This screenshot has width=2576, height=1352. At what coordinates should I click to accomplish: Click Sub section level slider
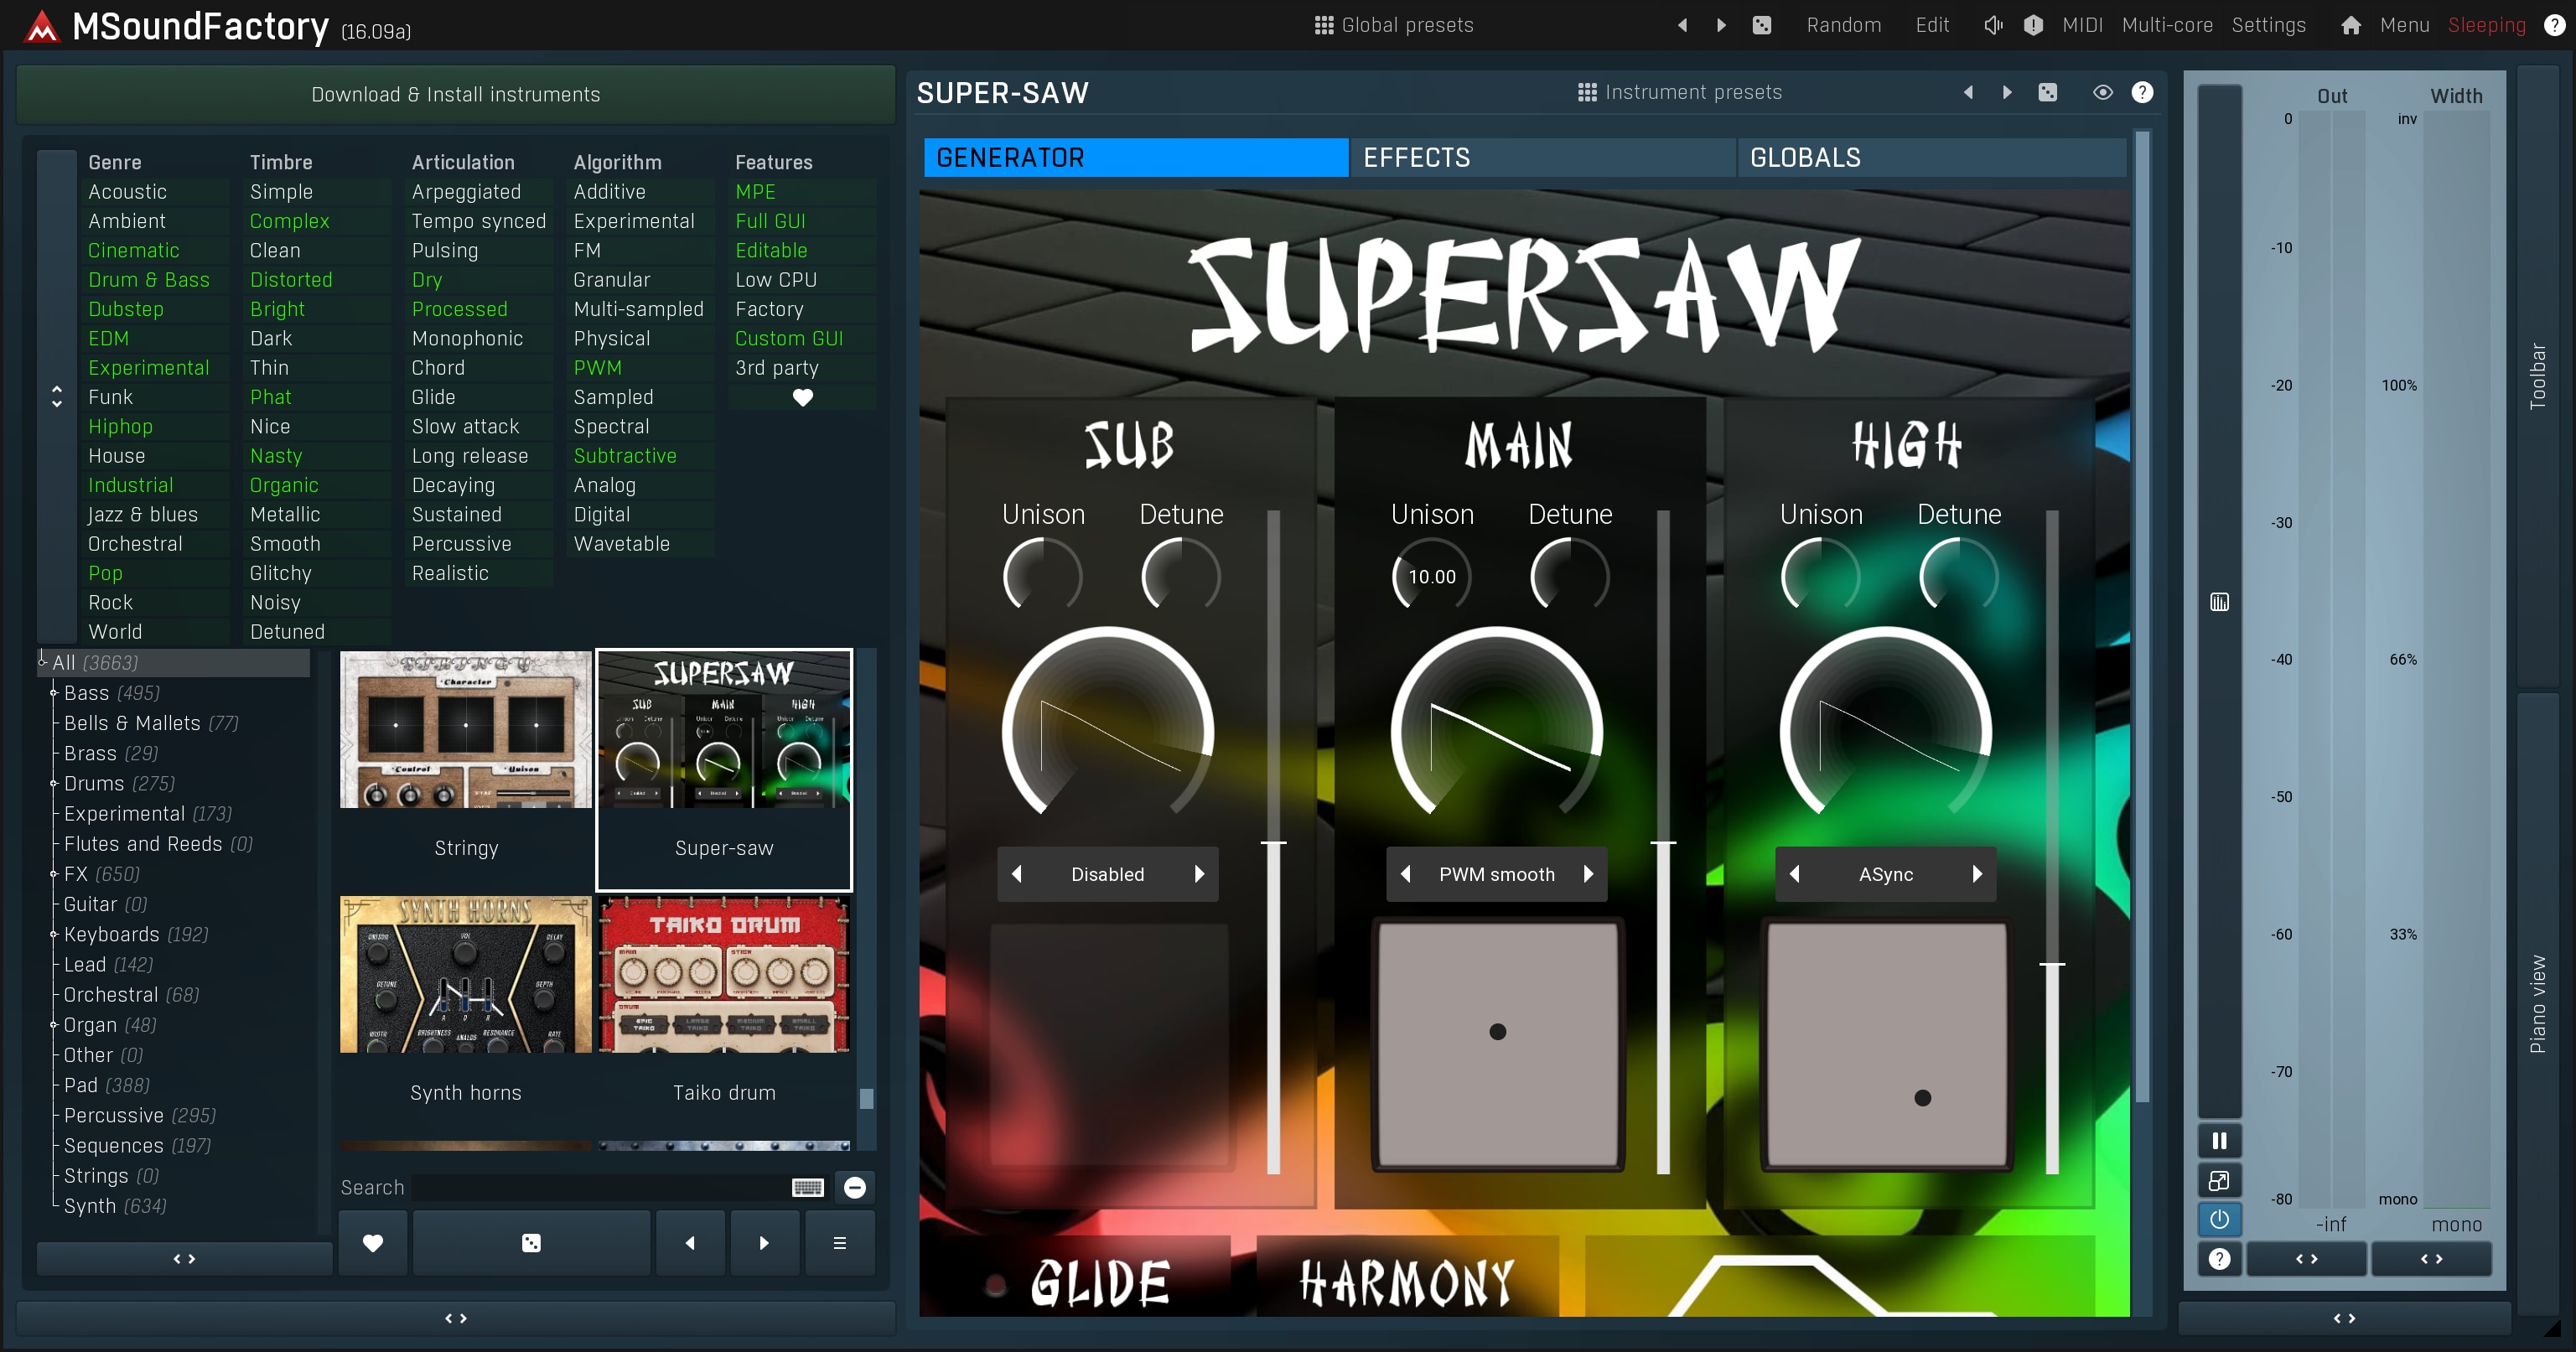tap(1273, 842)
